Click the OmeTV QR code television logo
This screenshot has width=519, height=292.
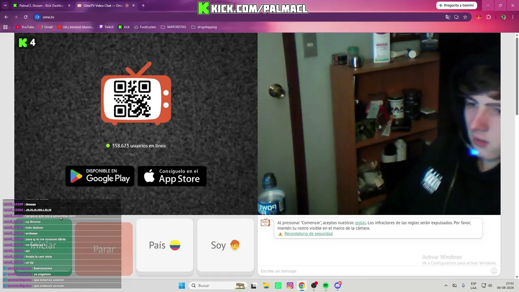pos(136,93)
